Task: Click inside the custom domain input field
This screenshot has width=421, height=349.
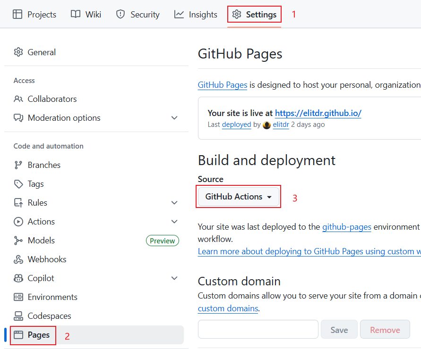Action: point(258,329)
